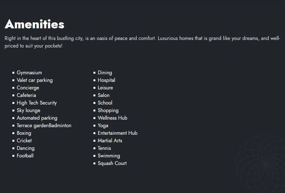Screen dimensions: 285x193
Task: Click the Sky lounge entry
Action: (28, 111)
